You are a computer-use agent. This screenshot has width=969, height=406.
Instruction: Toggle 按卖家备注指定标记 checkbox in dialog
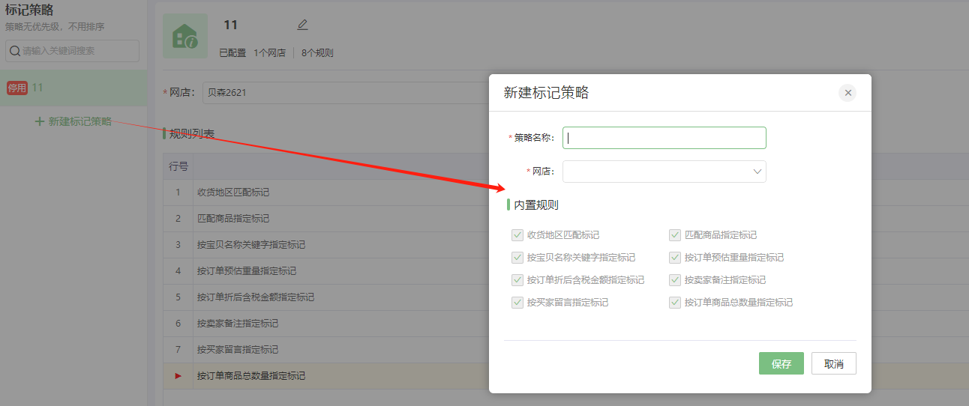coord(674,280)
